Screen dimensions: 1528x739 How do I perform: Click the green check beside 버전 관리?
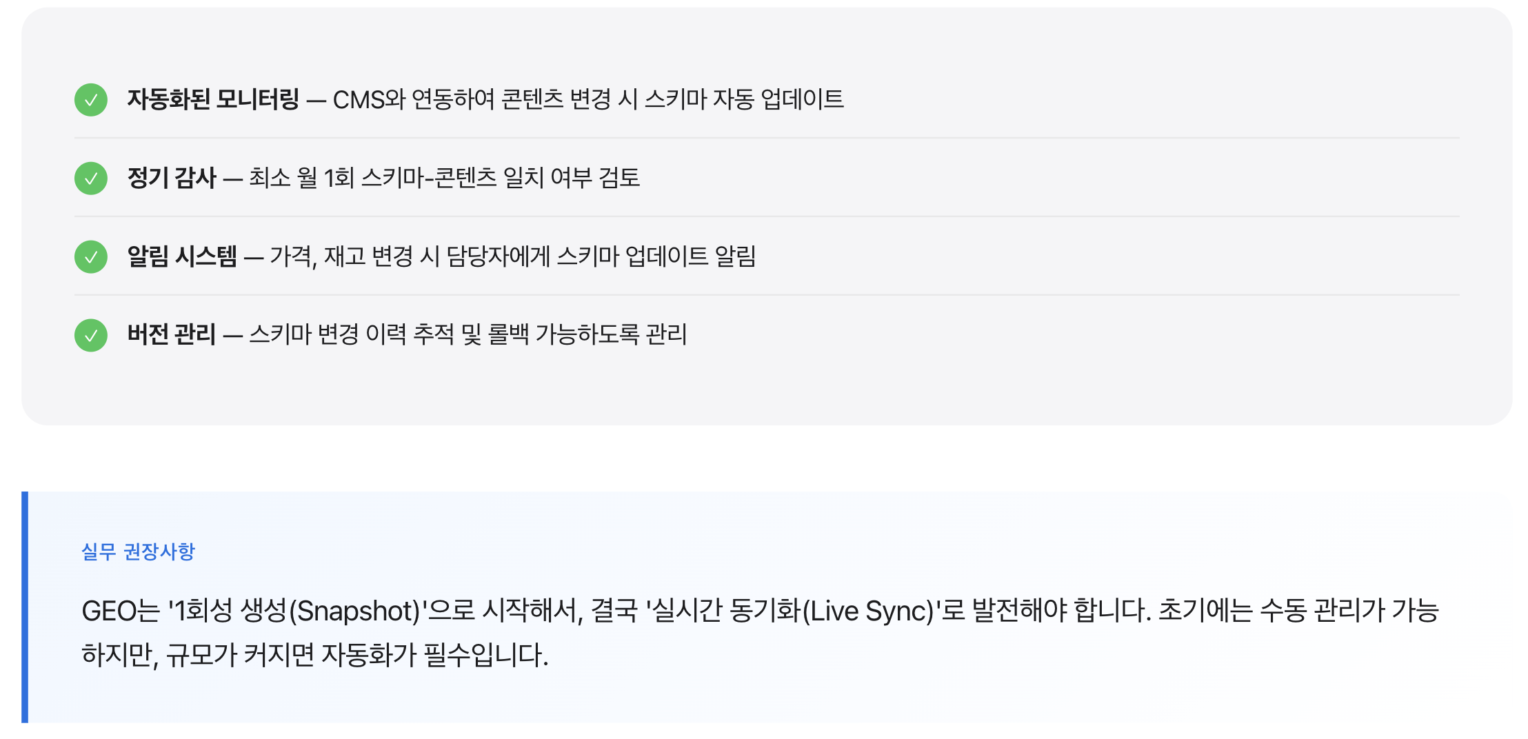click(91, 336)
